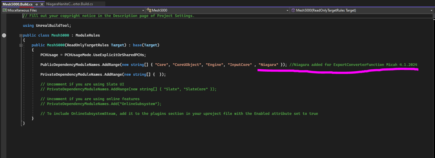Close the Mesh5000.Build.cs tab
Screen dimensions: 435x158
pos(41,4)
